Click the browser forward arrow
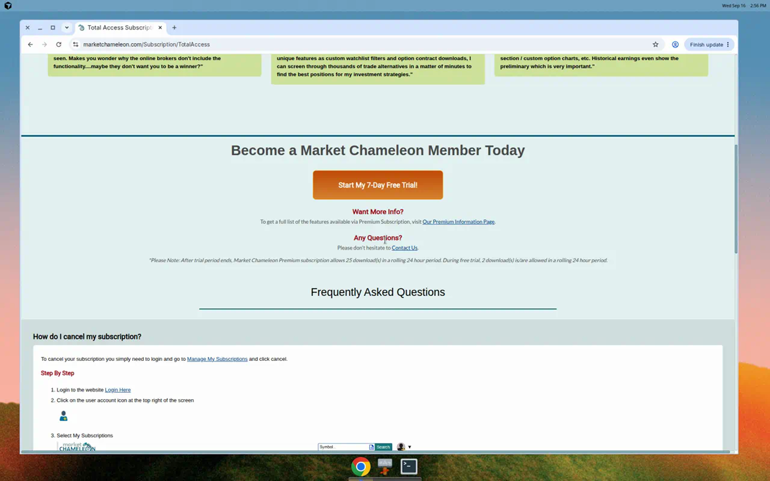770x481 pixels. [x=44, y=44]
